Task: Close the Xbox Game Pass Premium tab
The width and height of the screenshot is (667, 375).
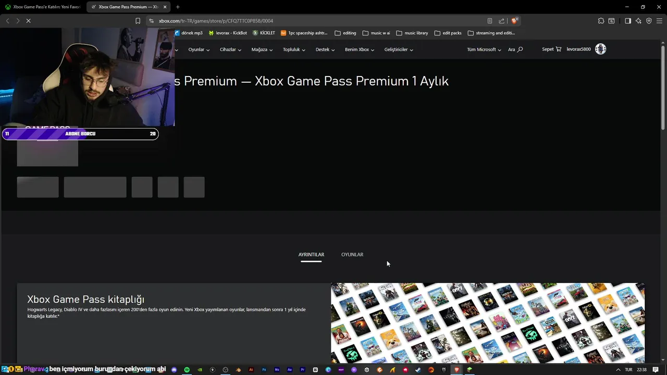Action: point(165,7)
